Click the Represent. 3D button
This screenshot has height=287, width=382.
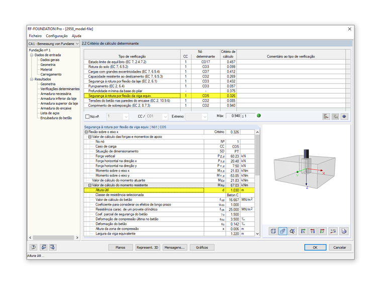click(148, 247)
